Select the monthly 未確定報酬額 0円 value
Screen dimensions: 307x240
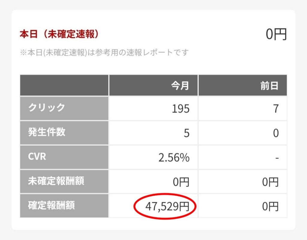coord(181,182)
